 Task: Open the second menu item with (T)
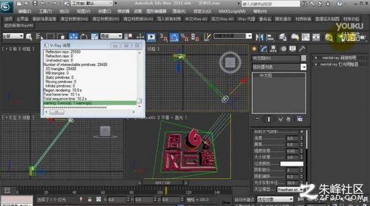pyautogui.click(x=45, y=11)
